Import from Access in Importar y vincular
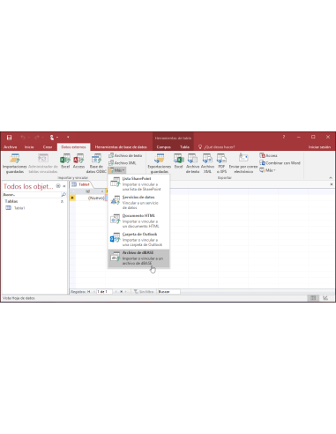This screenshot has height=434, width=336. click(x=78, y=161)
